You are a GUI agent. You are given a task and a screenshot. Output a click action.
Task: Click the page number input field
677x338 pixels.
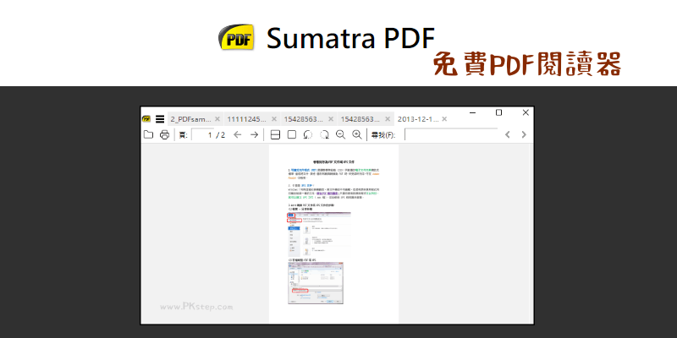click(203, 134)
